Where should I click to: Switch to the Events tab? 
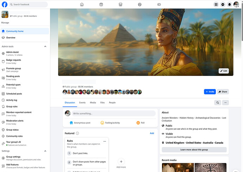click(82, 102)
